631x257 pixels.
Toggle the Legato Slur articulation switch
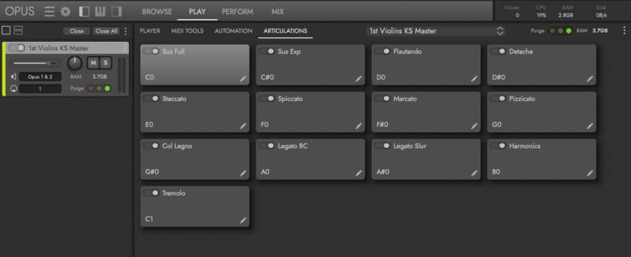[x=382, y=146]
